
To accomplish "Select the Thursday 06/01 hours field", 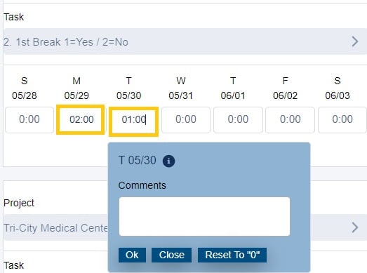I will tap(238, 120).
